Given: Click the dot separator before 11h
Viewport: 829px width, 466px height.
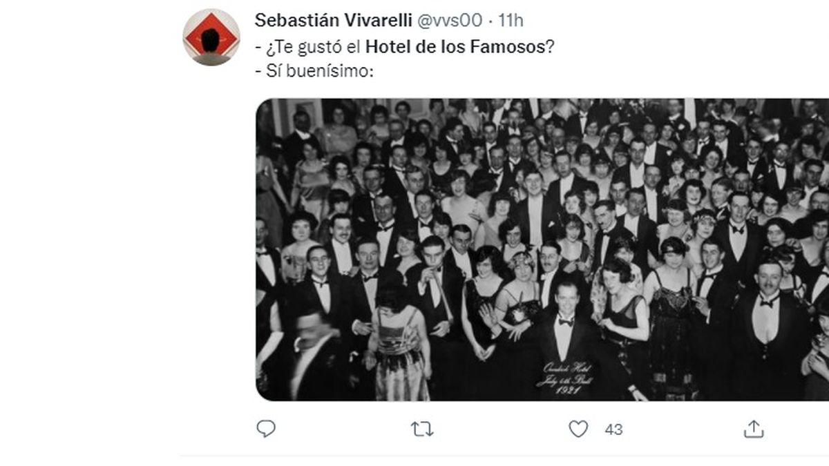Looking at the screenshot, I should coord(490,20).
